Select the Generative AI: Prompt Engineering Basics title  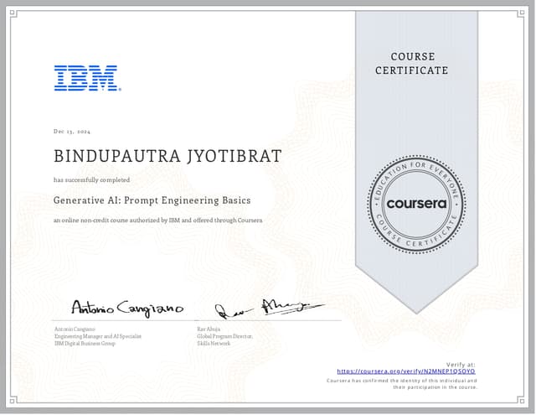(x=152, y=200)
